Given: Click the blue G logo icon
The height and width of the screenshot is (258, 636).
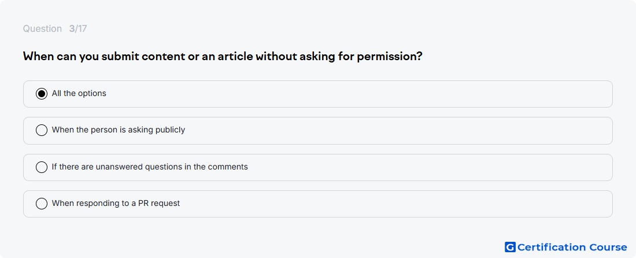Looking at the screenshot, I should click(x=510, y=247).
